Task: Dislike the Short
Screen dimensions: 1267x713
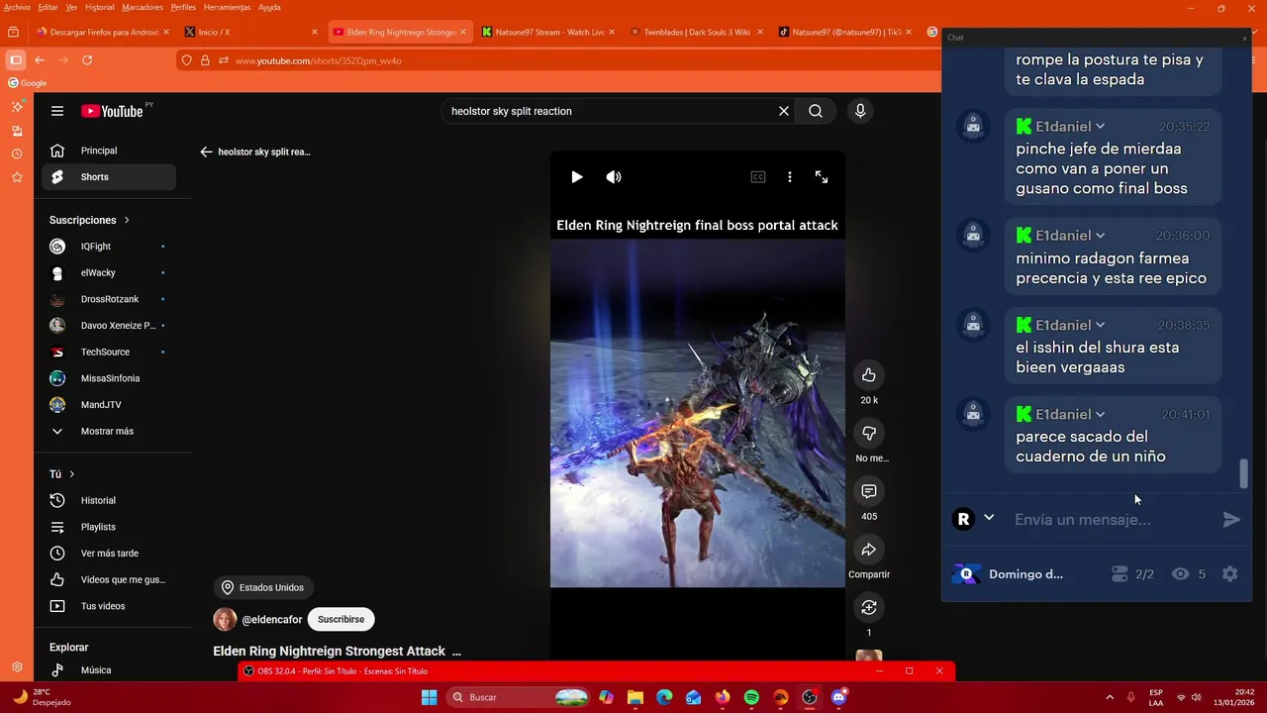Action: 869,433
